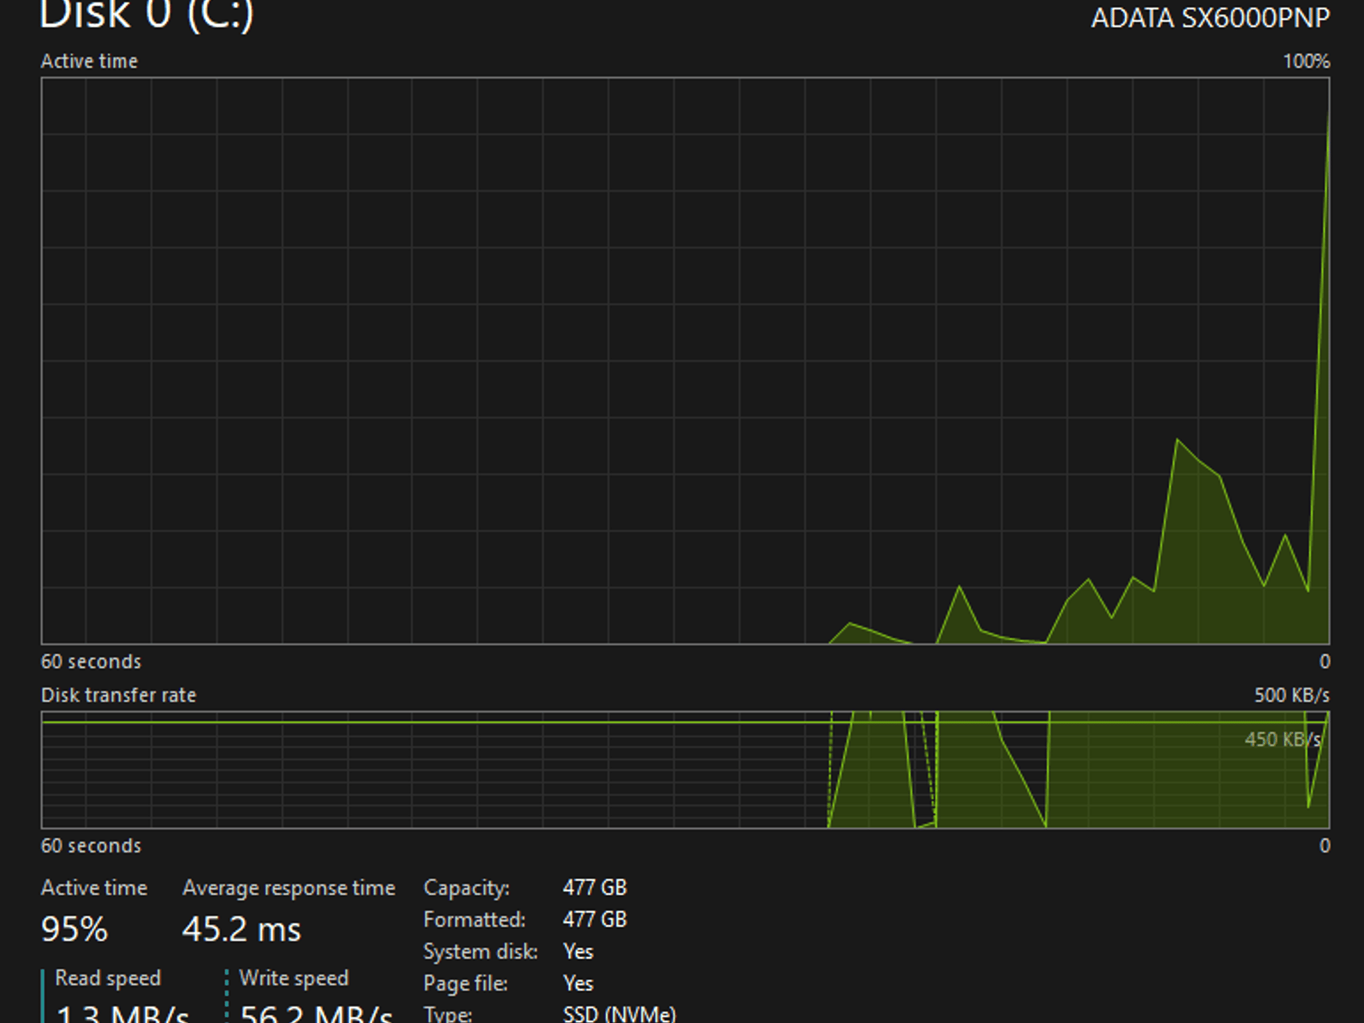Select the SSD (NVMe) type value
The height and width of the screenshot is (1023, 1364).
coord(619,1014)
